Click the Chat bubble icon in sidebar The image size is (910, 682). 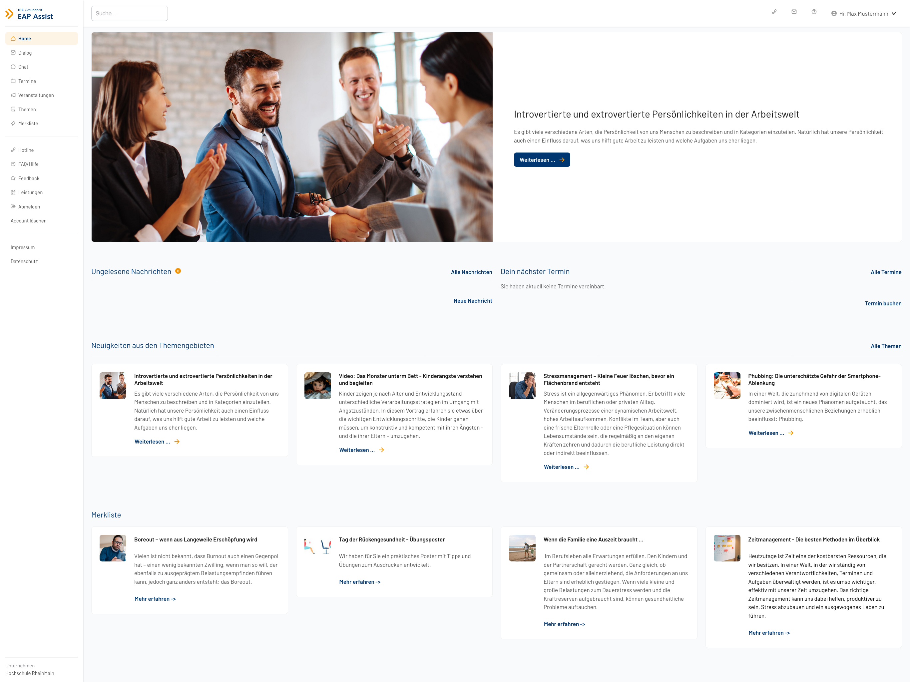(13, 67)
